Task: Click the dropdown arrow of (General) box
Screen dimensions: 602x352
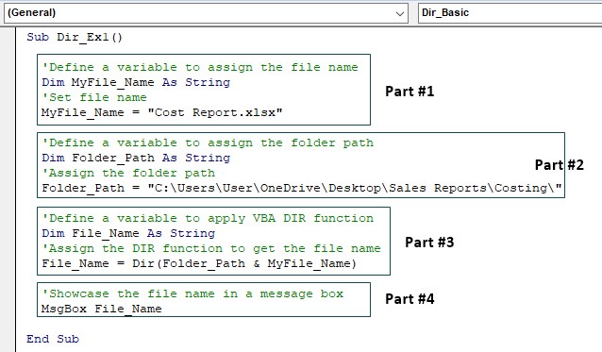Action: [400, 14]
